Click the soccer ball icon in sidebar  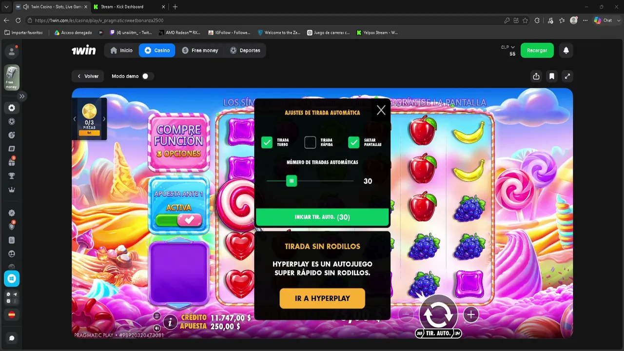coord(12,121)
